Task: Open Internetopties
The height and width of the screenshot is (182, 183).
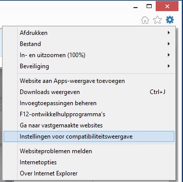Action: [89, 162]
